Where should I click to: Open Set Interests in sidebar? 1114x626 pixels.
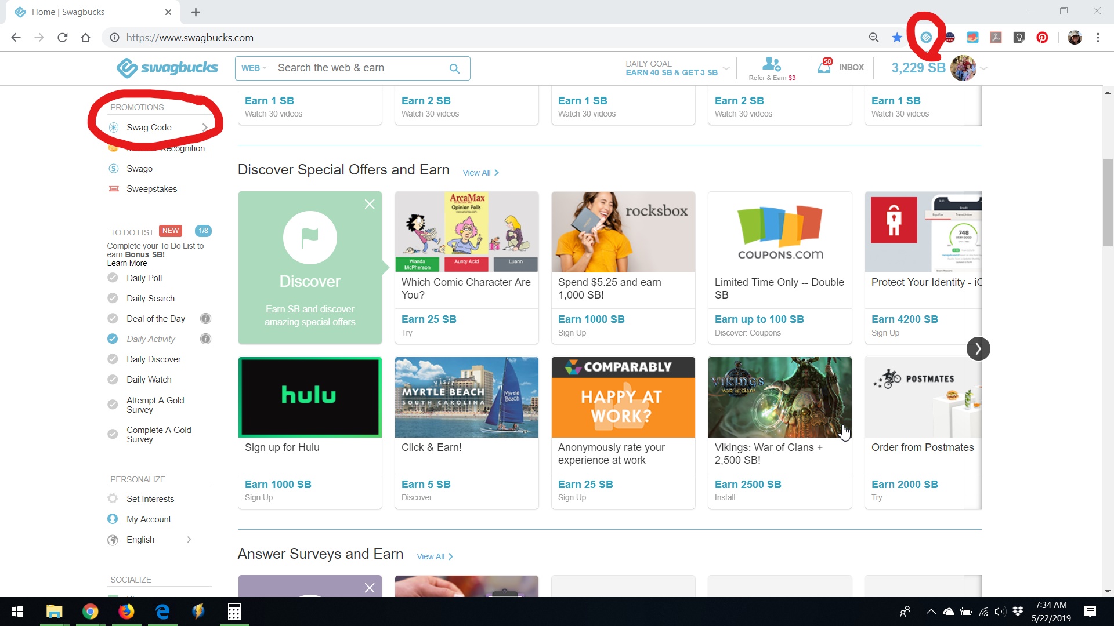point(150,499)
